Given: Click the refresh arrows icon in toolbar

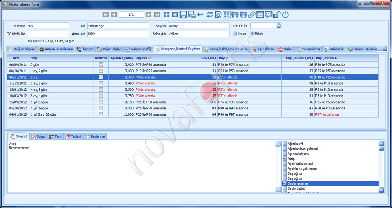Looking at the screenshot, I should tap(209, 15).
